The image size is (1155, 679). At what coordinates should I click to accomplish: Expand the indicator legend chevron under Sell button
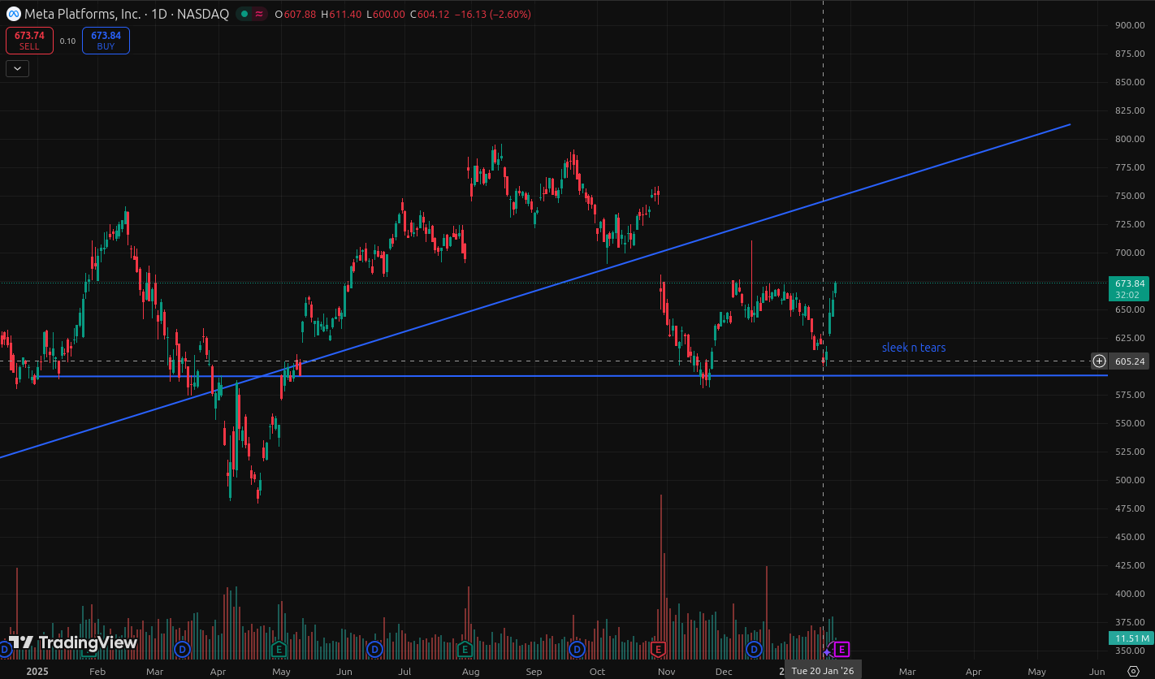(17, 69)
